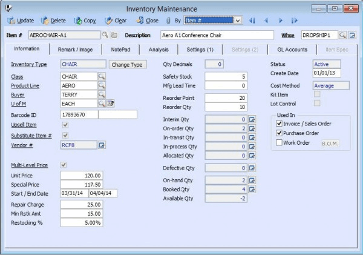The height and width of the screenshot is (255, 363).
Task: Click the Buyer lookup magnifier
Action: coord(102,94)
